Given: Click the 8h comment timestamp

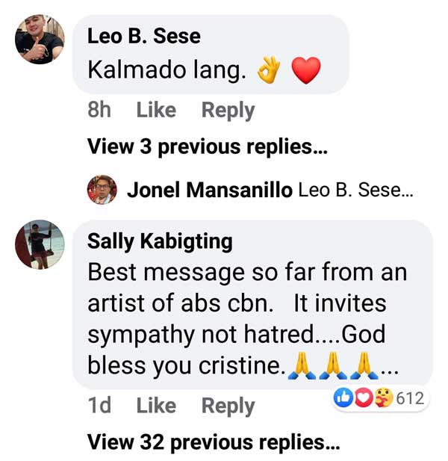Looking at the screenshot, I should [x=99, y=111].
